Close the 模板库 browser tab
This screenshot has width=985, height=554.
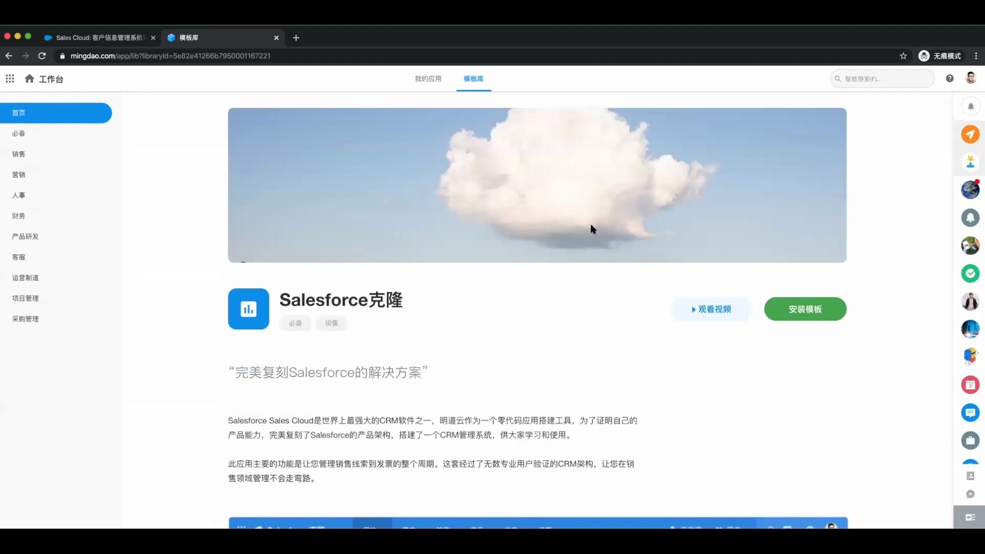coord(277,37)
